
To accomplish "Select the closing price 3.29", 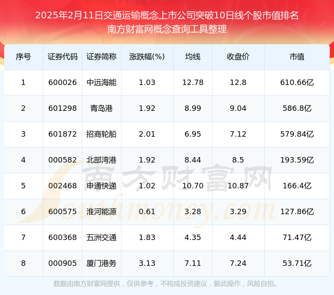I will [238, 212].
